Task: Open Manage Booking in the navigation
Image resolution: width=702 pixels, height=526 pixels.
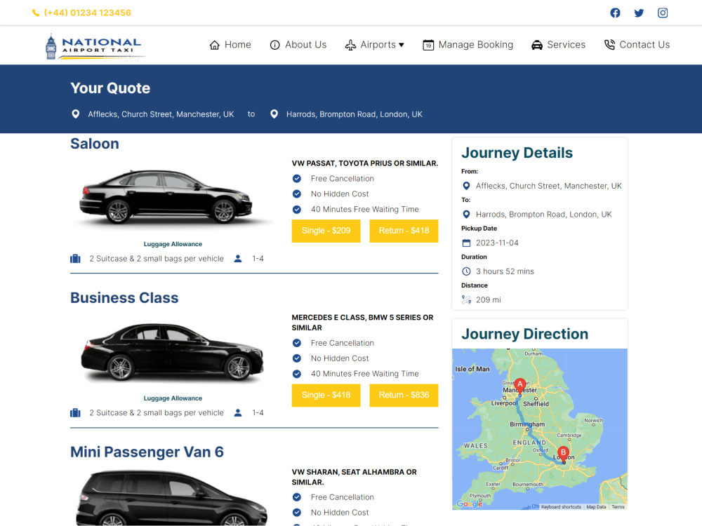Action: pos(468,45)
